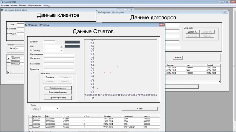Click the Маркетолог application title icon

[2, 2]
